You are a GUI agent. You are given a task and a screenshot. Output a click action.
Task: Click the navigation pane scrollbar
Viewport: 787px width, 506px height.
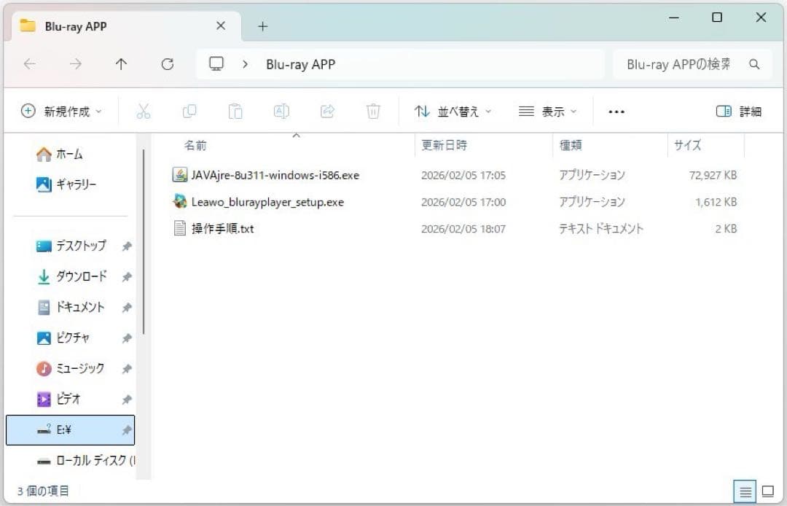[x=144, y=242]
